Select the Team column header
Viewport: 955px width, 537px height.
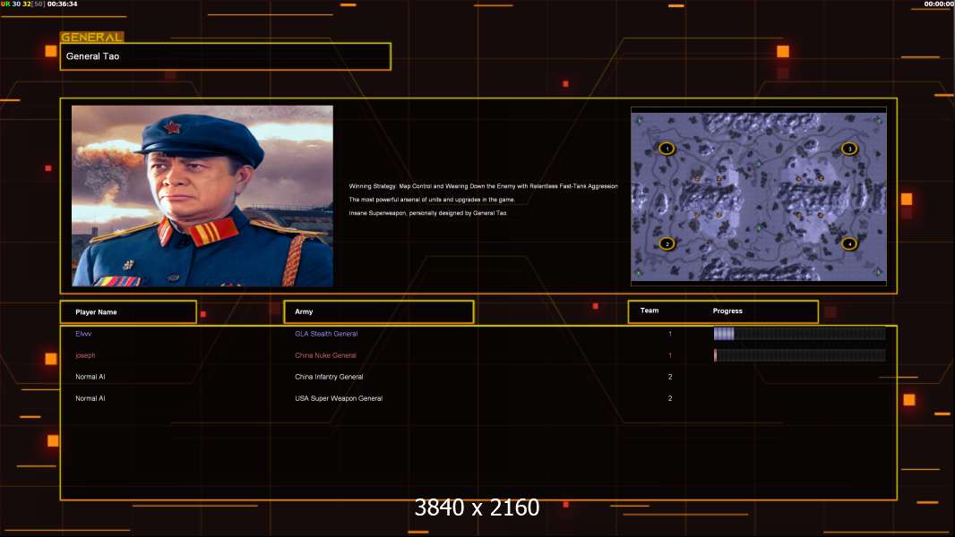point(650,311)
